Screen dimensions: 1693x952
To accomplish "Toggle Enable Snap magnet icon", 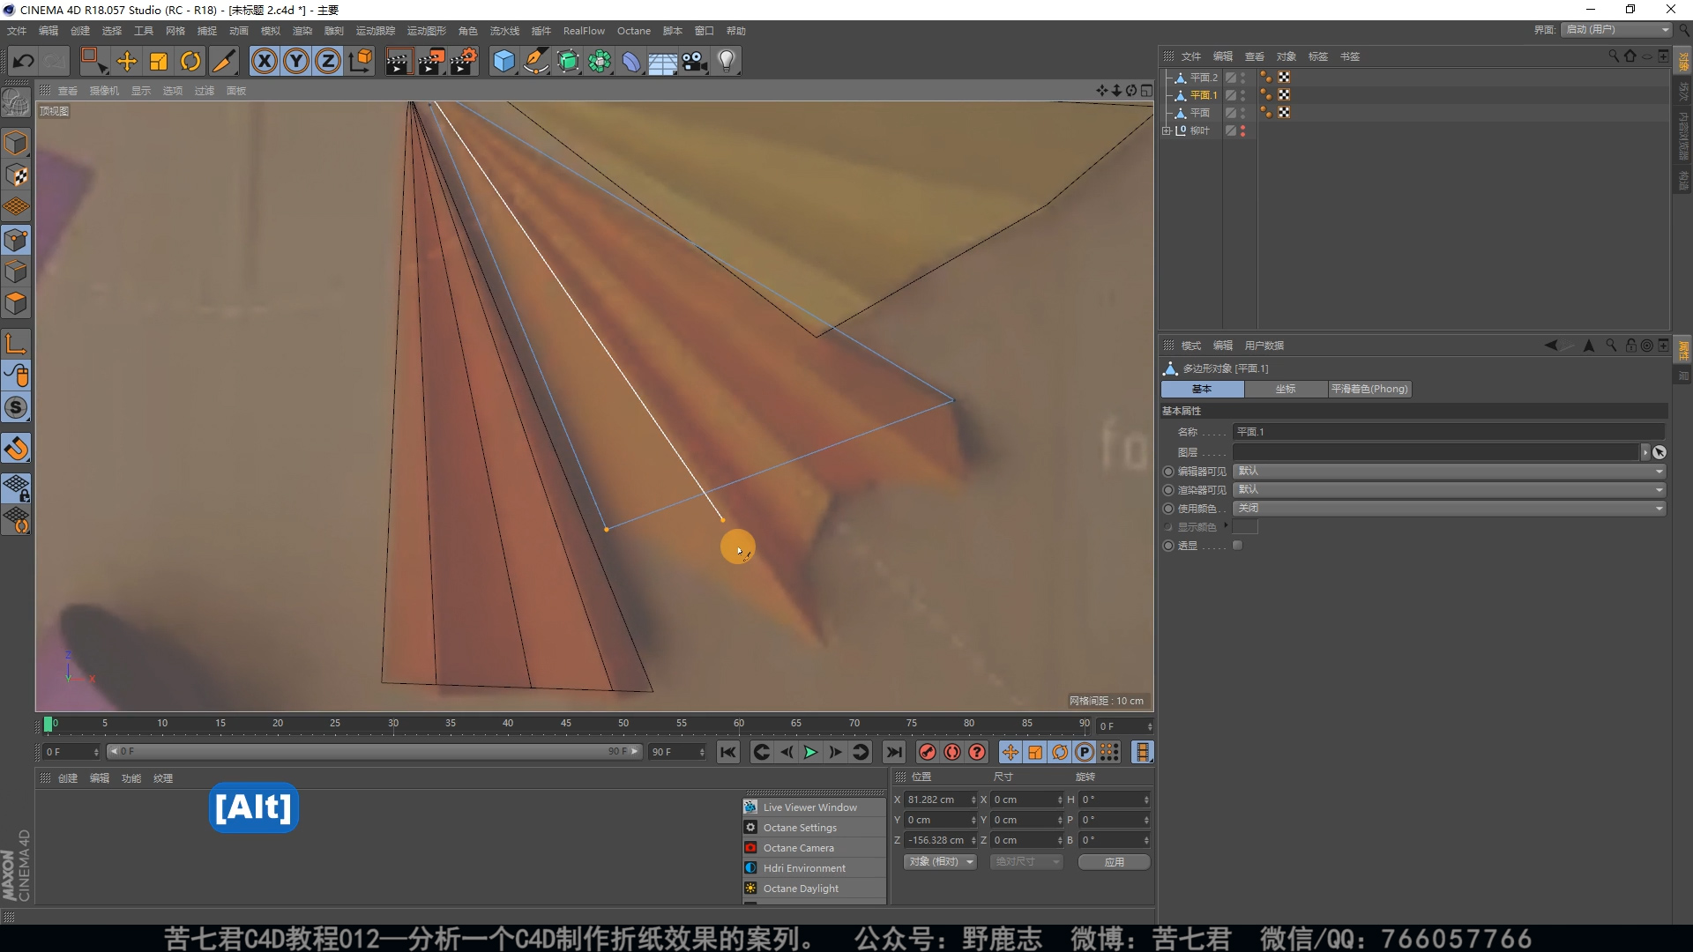I will click(x=16, y=449).
